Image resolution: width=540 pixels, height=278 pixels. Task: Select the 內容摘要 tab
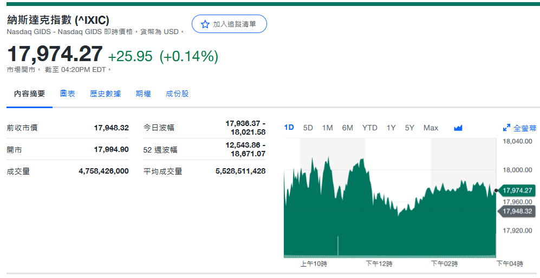[30, 94]
